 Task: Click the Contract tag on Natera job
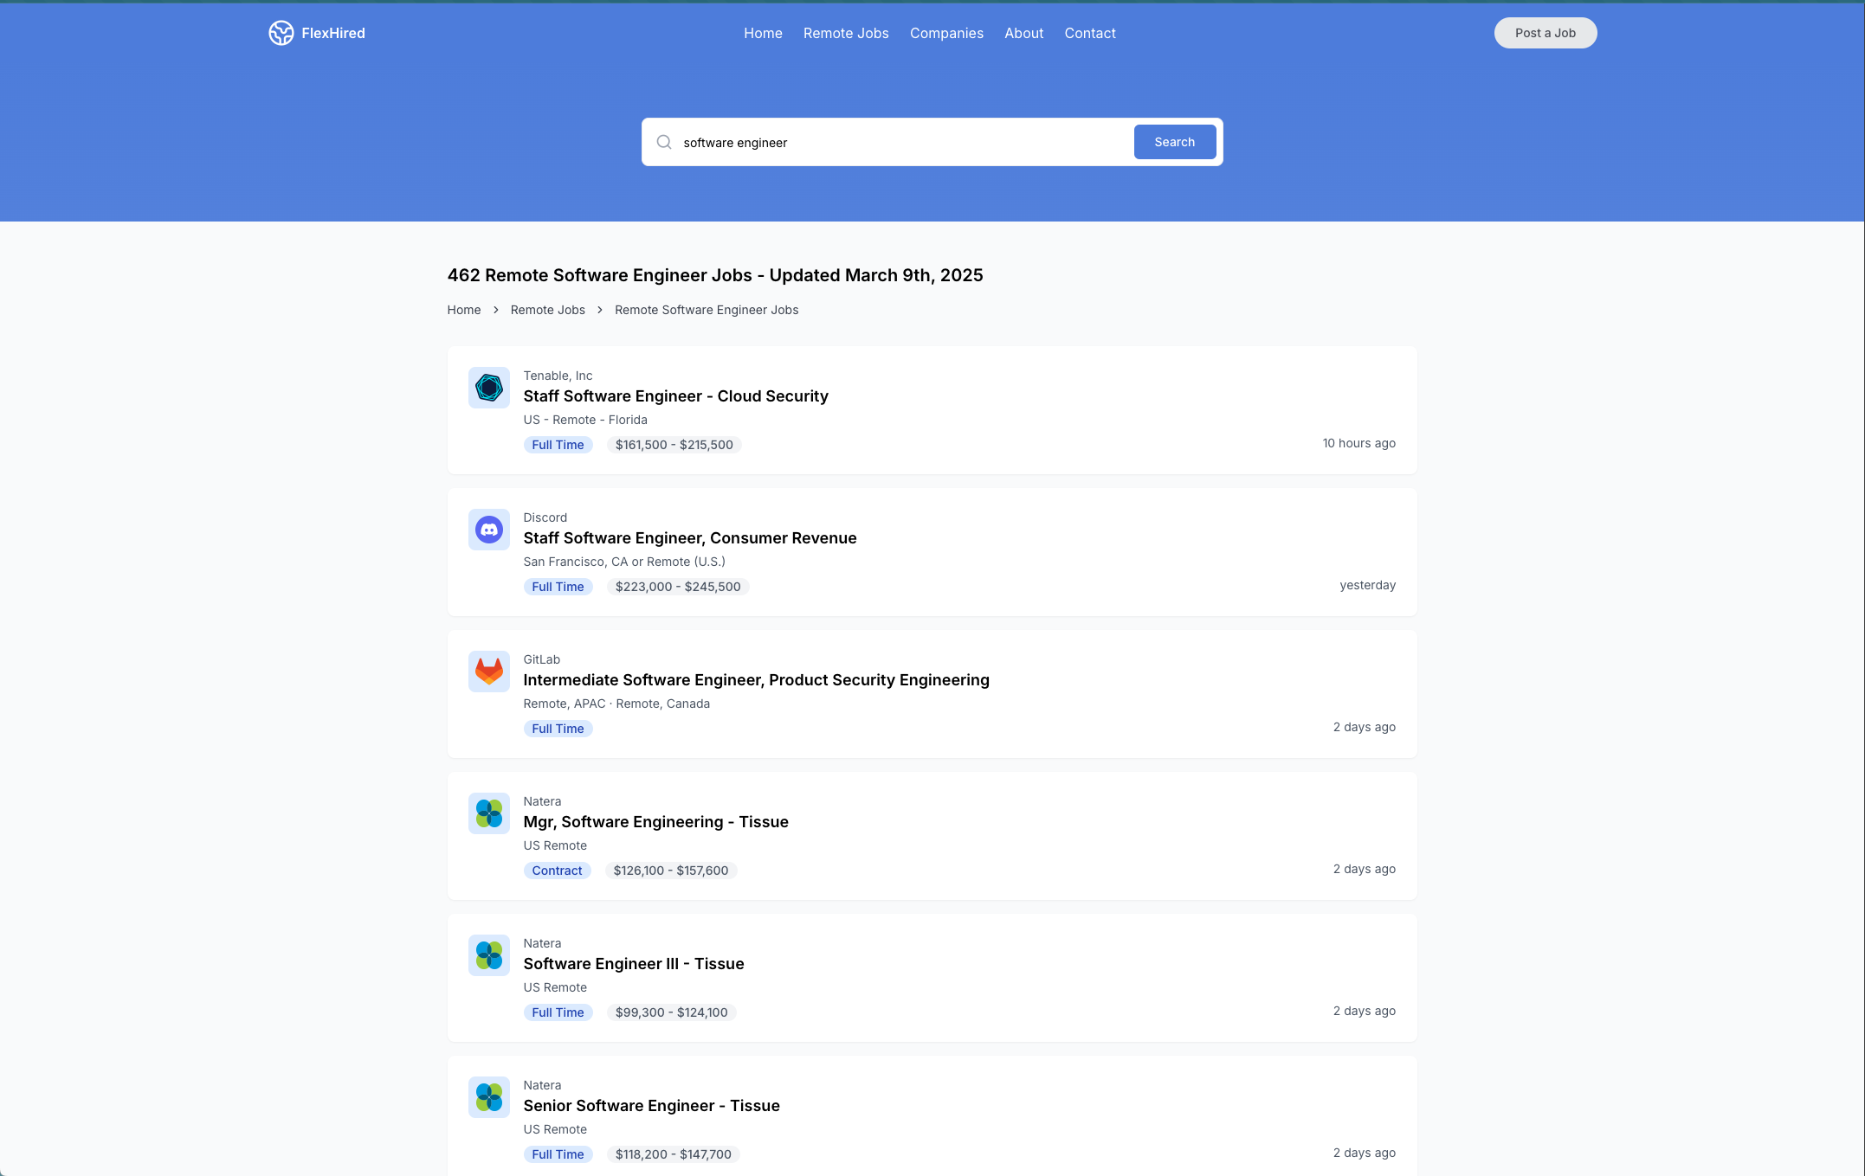pyautogui.click(x=558, y=871)
